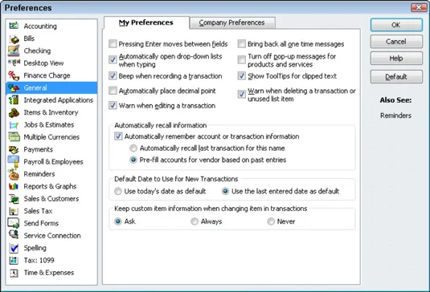430x292 pixels.
Task: Click the General category icon
Action: (x=14, y=88)
